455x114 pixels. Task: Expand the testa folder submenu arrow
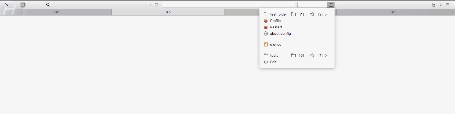click(326, 55)
